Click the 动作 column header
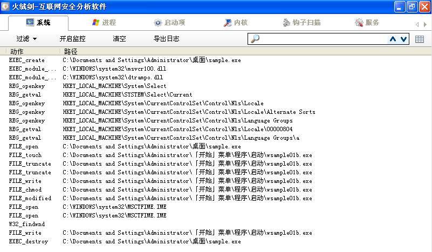This screenshot has height=252, width=432. pos(17,51)
